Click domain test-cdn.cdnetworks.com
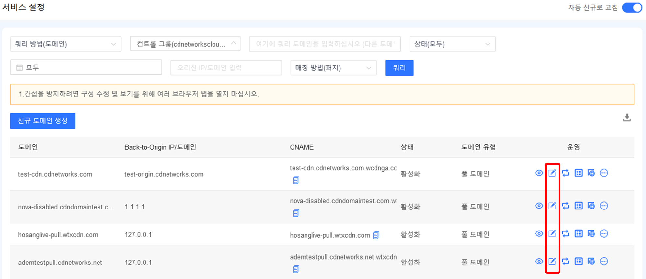646x279 pixels. [55, 174]
